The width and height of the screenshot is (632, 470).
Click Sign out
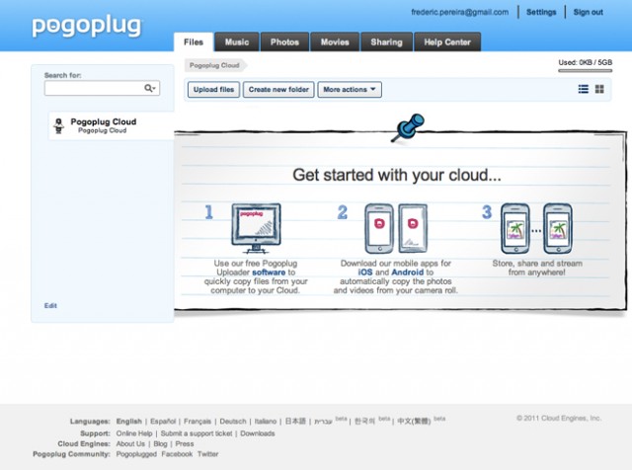click(x=589, y=12)
